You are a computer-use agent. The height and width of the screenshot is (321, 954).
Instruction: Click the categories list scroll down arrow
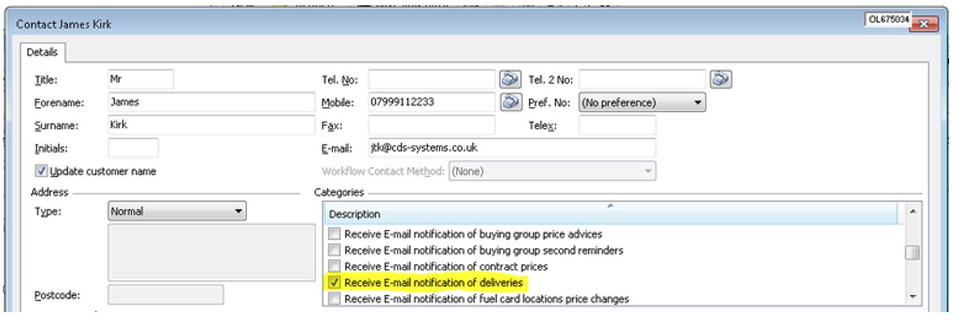(913, 297)
